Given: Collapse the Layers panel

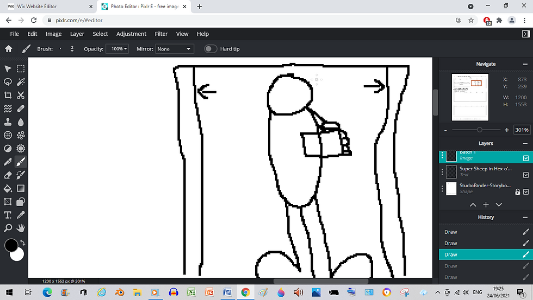Looking at the screenshot, I should (525, 143).
